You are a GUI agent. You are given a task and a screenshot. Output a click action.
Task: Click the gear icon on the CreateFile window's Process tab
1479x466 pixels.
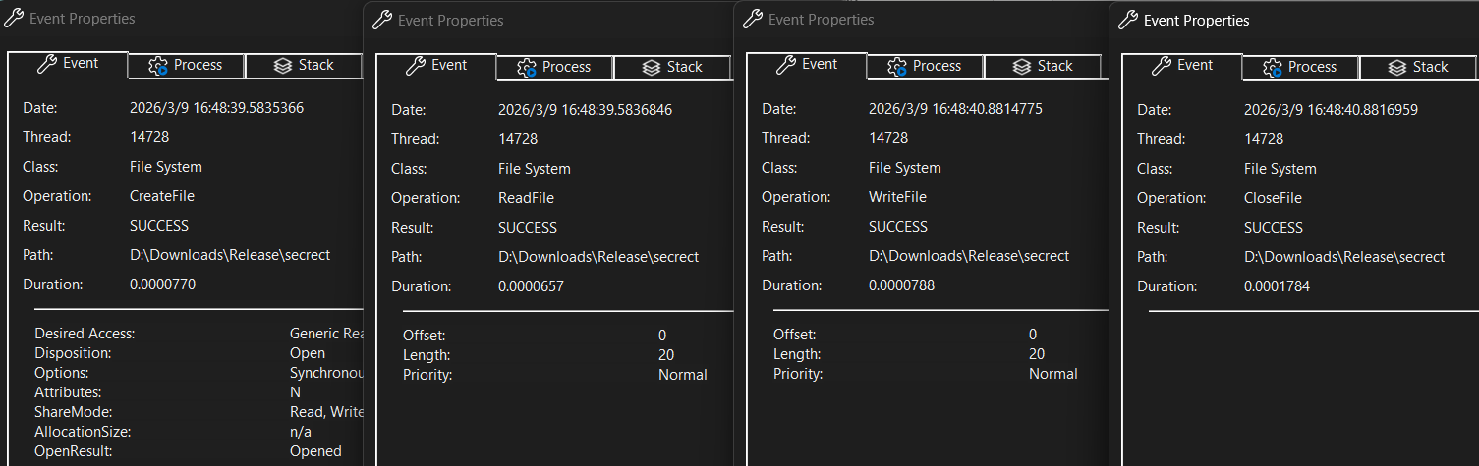(158, 66)
